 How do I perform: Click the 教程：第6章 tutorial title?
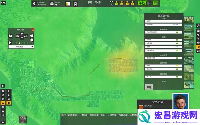click(x=94, y=2)
